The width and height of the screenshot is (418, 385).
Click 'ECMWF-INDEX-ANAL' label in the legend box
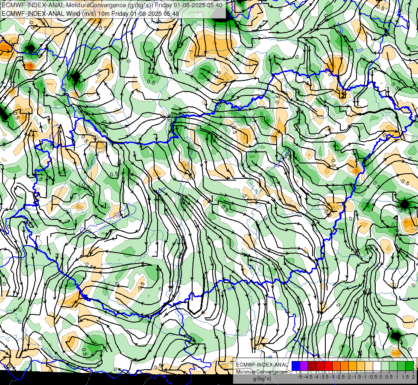(262, 365)
